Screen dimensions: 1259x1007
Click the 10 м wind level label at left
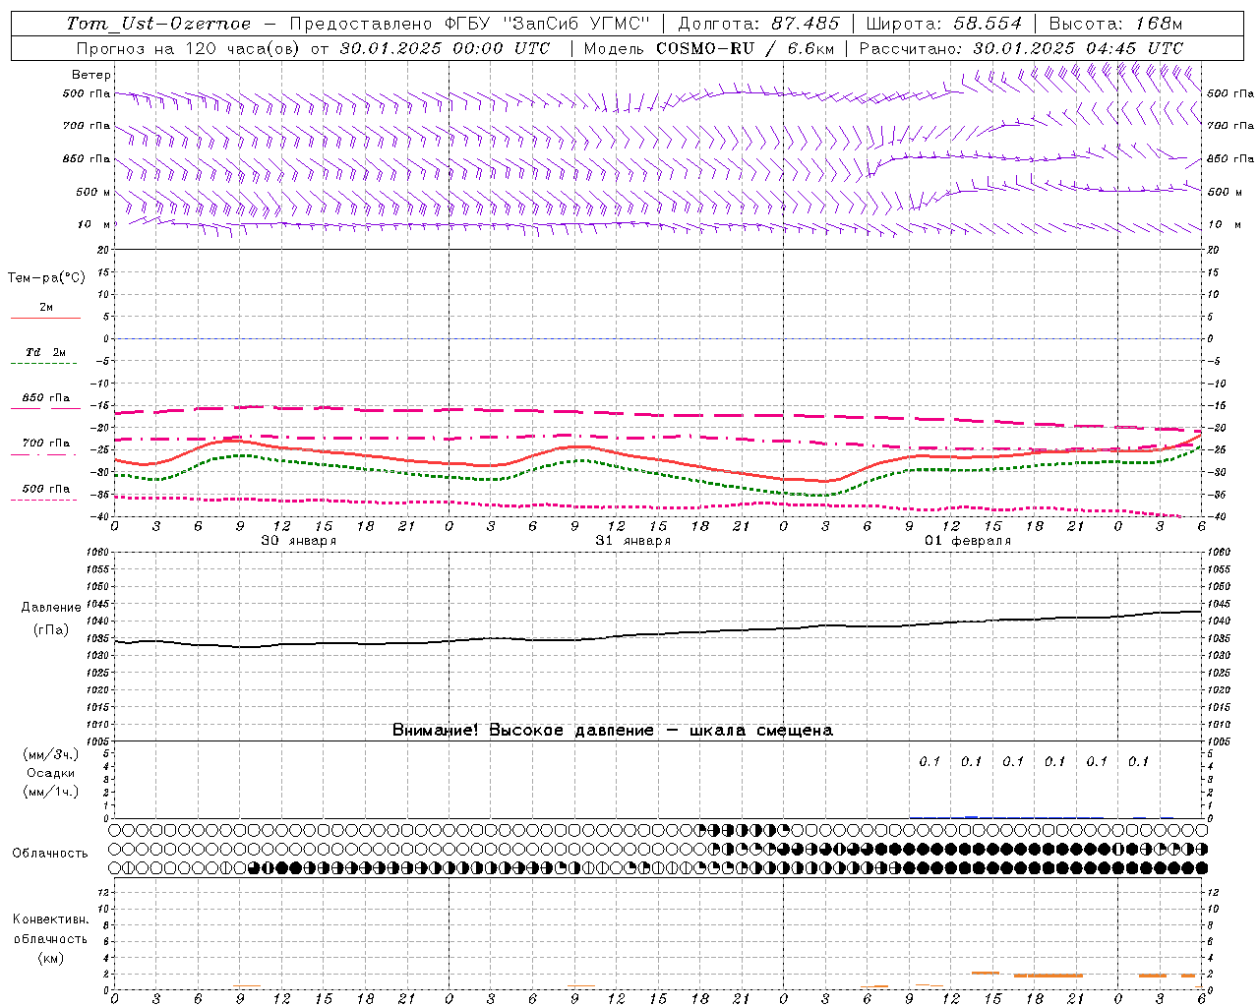coord(94,225)
